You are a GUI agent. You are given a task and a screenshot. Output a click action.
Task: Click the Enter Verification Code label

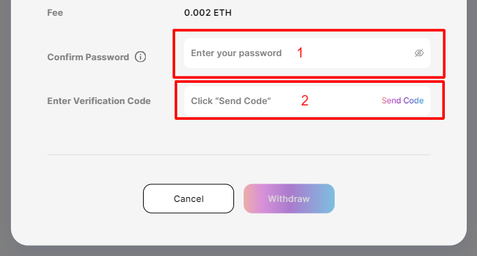[x=99, y=101]
